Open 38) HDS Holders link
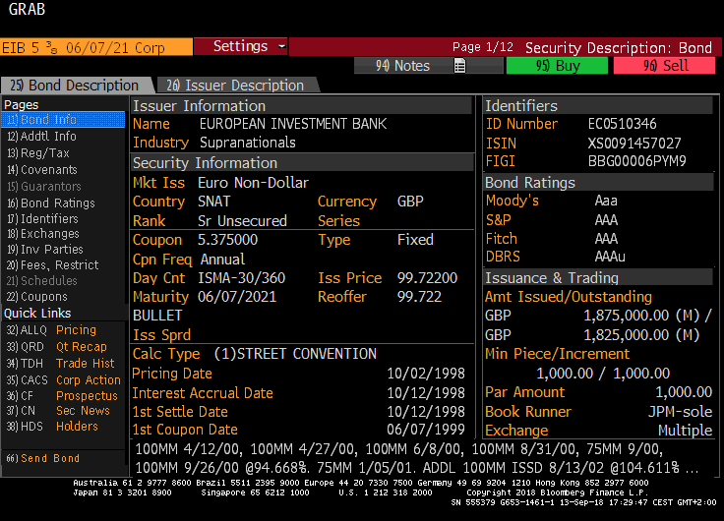Viewport: 724px width, 521px height. [52, 426]
